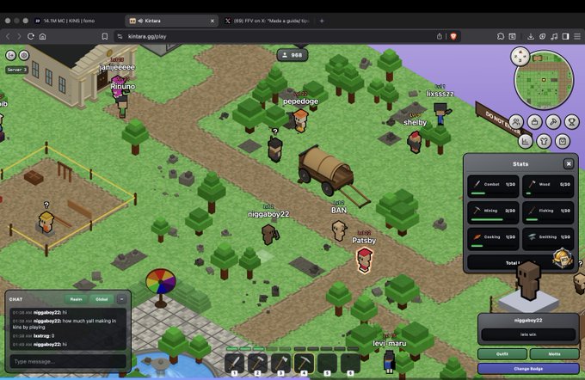The height and width of the screenshot is (380, 585).
Task: Click the Smithing stat card
Action: click(x=548, y=239)
